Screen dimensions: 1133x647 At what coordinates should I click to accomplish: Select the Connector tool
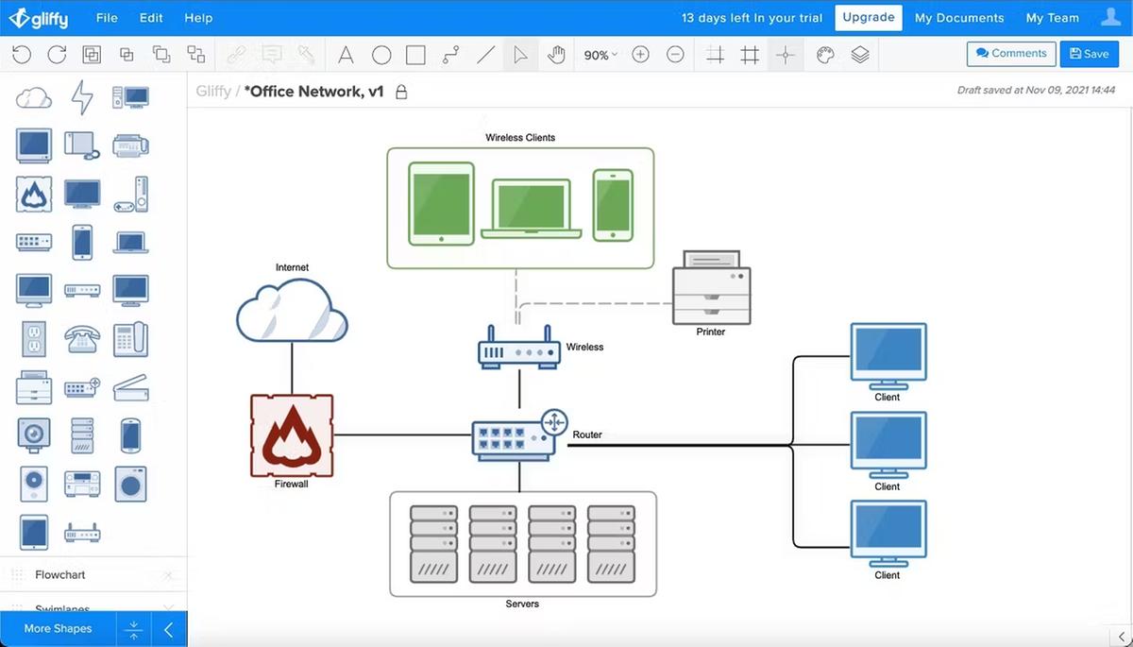click(x=451, y=55)
